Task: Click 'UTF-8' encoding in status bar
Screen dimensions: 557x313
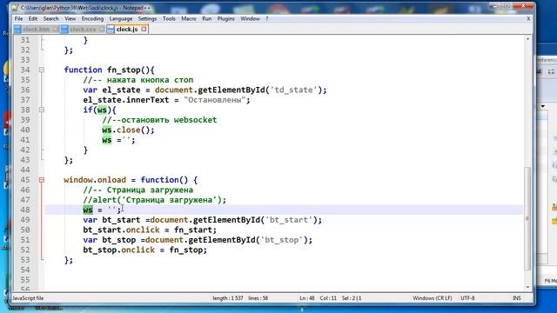Action: tap(467, 298)
